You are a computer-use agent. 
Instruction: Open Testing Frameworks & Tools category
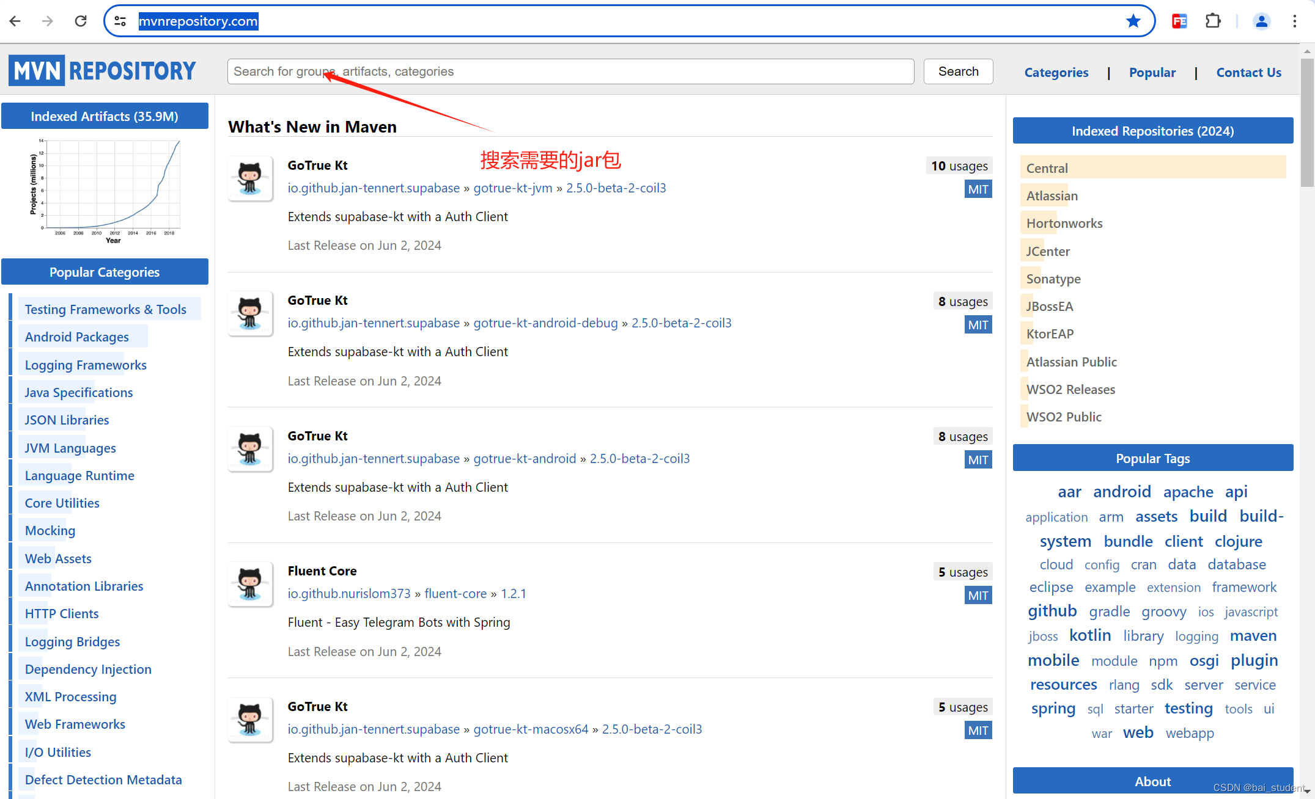tap(105, 309)
